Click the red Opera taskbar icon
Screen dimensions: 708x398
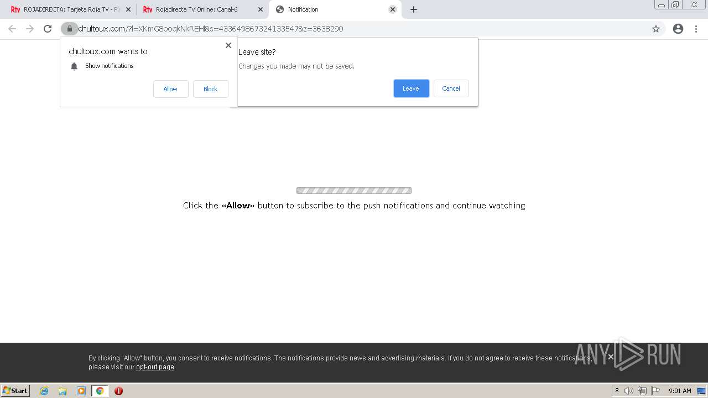[118, 391]
